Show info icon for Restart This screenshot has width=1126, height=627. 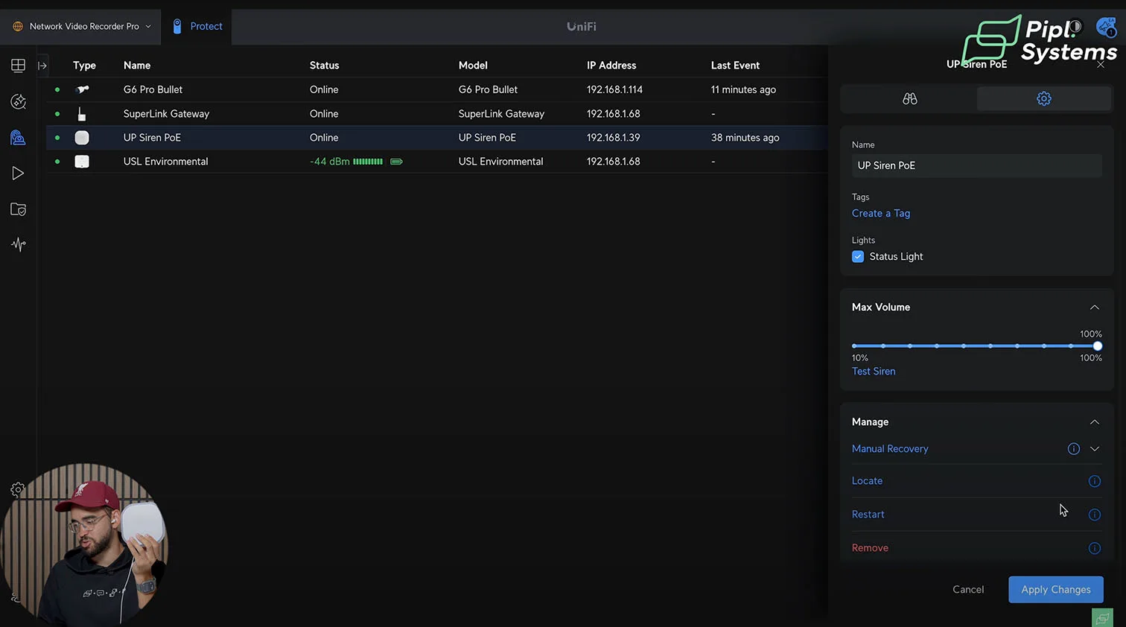[x=1094, y=515]
